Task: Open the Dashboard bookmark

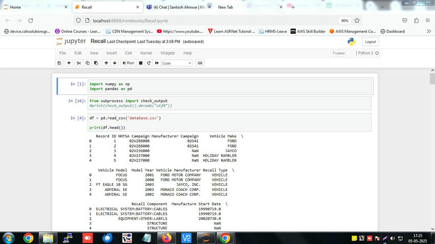Action: click(393, 32)
